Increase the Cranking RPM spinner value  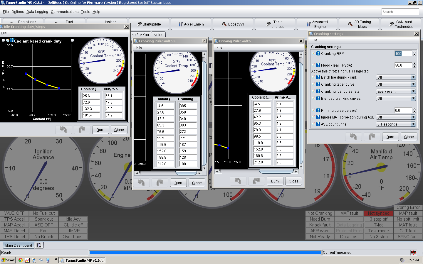click(x=414, y=52)
